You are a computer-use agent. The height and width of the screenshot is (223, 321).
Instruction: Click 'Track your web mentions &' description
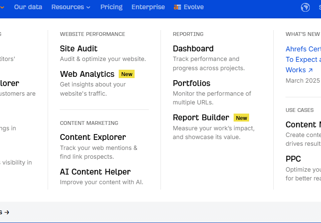99,148
